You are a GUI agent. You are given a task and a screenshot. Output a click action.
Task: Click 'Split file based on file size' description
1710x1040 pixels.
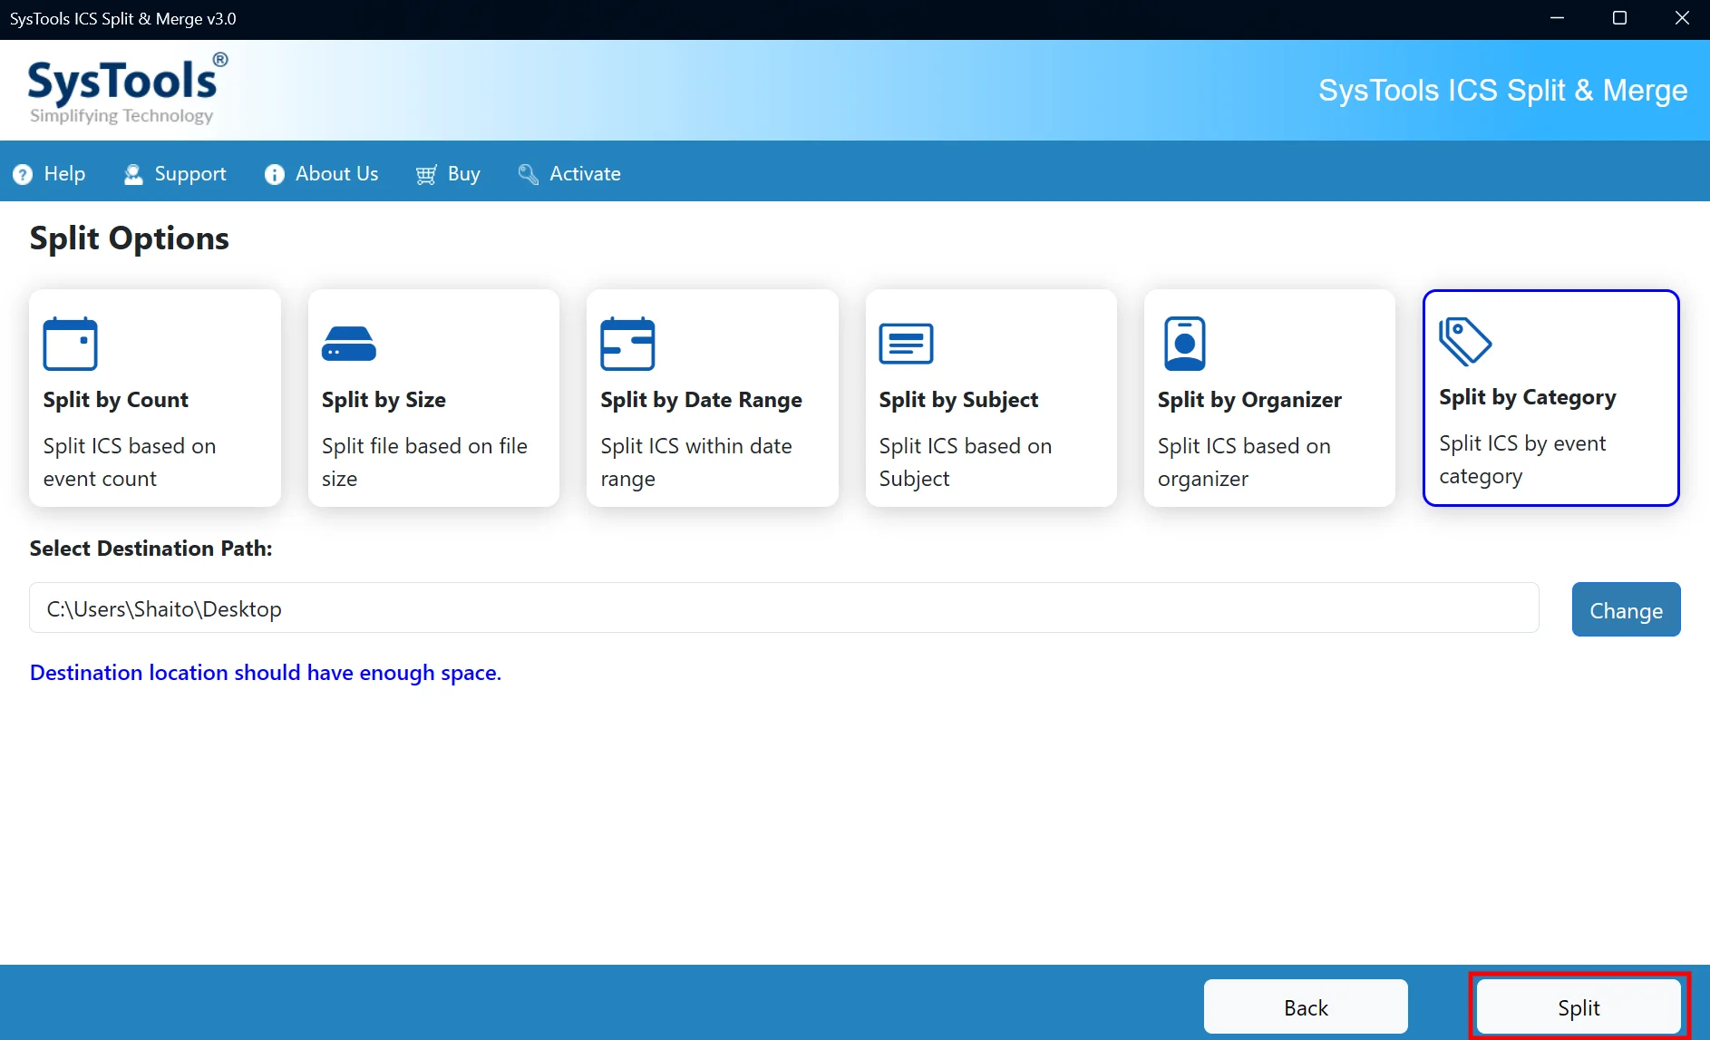point(424,462)
